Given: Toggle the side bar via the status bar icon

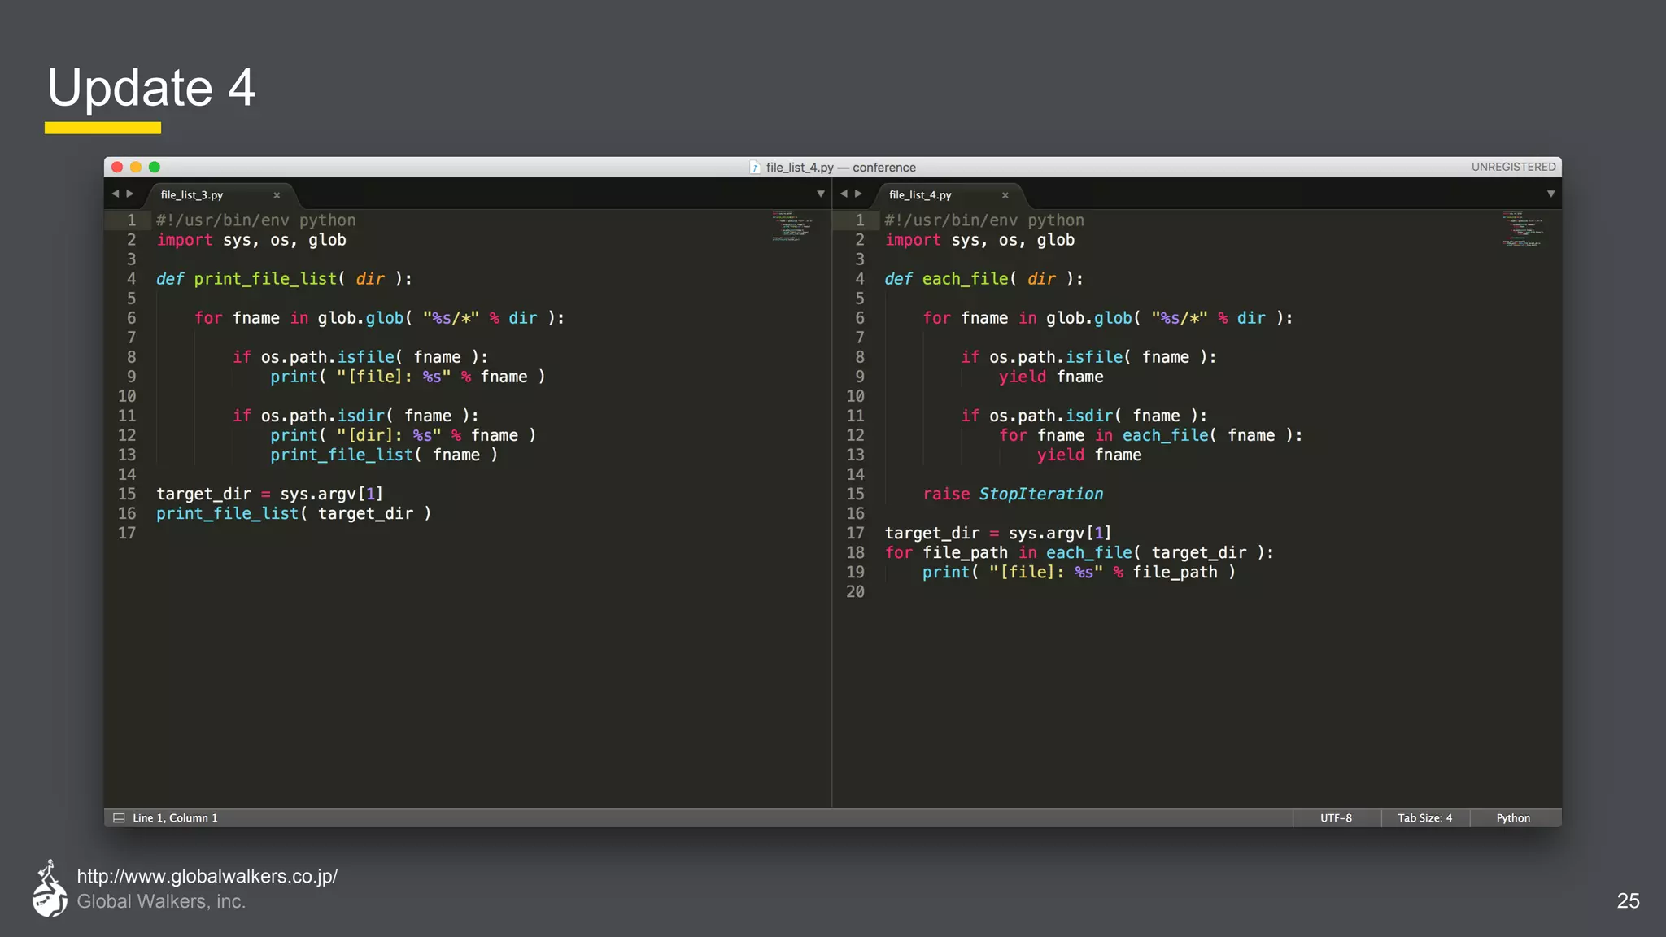Looking at the screenshot, I should click(x=119, y=818).
